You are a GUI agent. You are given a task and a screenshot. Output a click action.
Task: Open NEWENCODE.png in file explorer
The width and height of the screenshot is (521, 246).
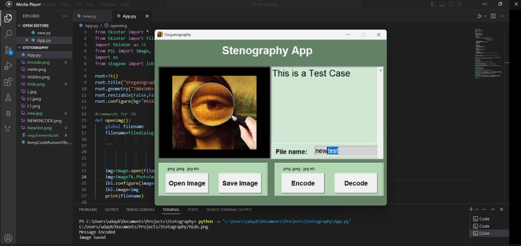pos(44,121)
